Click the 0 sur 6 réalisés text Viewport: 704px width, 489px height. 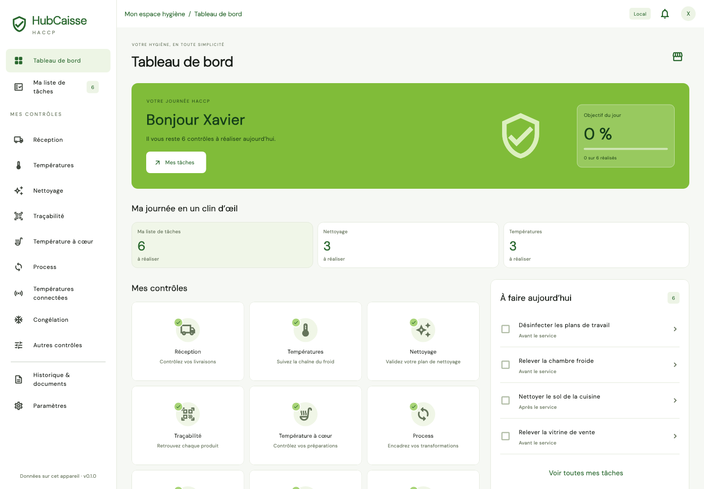tap(600, 158)
